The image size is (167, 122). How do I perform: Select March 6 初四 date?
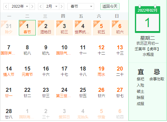pos(120,114)
